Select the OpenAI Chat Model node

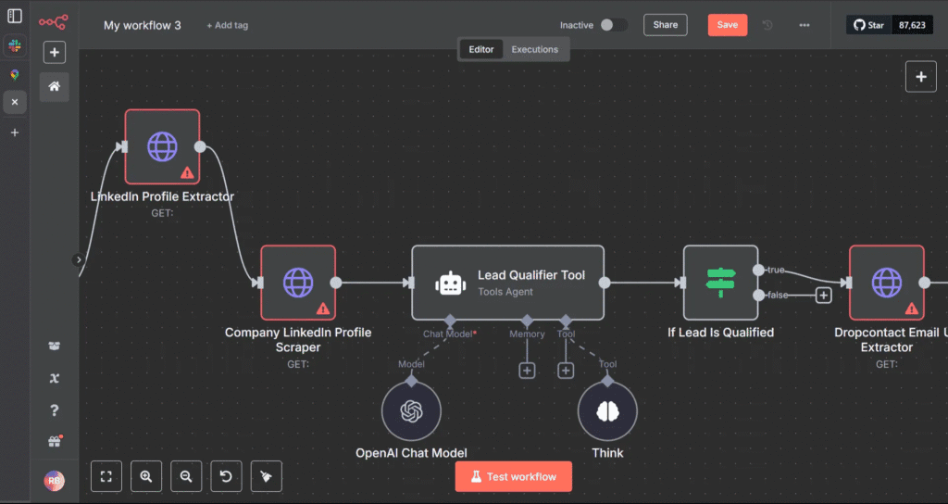pyautogui.click(x=411, y=411)
